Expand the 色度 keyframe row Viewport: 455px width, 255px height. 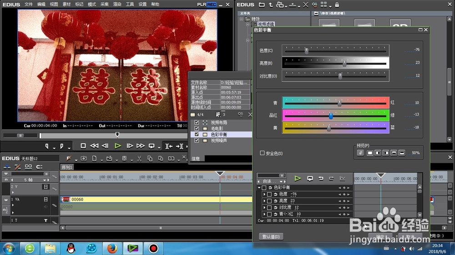click(264, 194)
